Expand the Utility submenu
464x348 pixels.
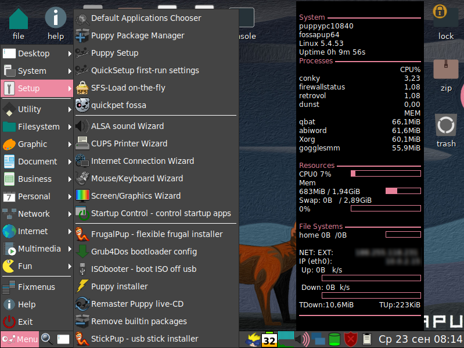tap(37, 109)
